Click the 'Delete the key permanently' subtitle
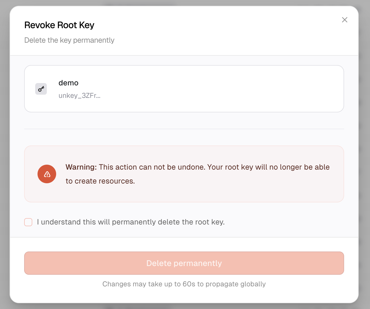The image size is (370, 309). [x=69, y=40]
